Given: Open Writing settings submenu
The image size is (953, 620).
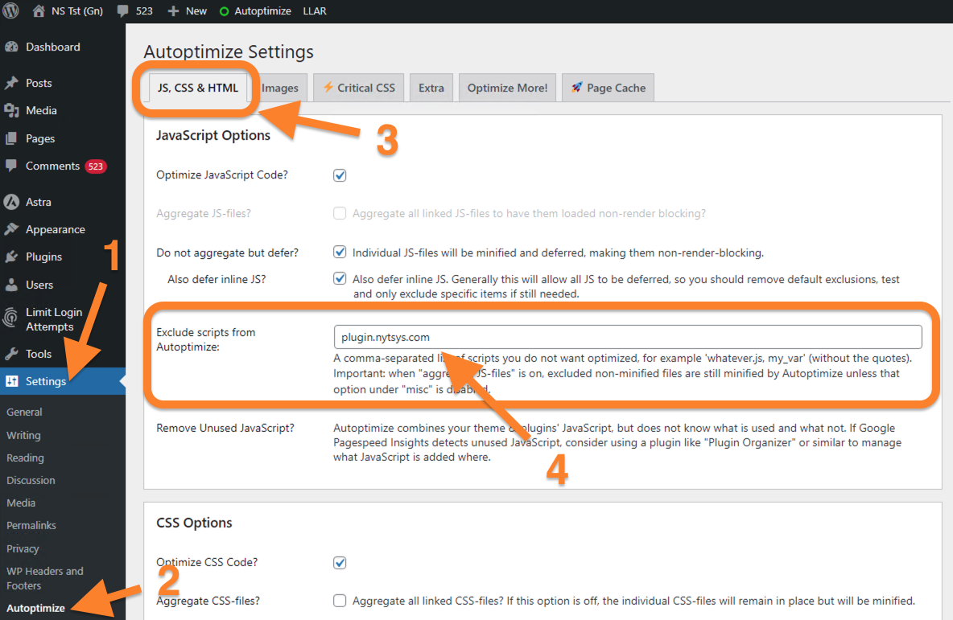Looking at the screenshot, I should [x=23, y=435].
